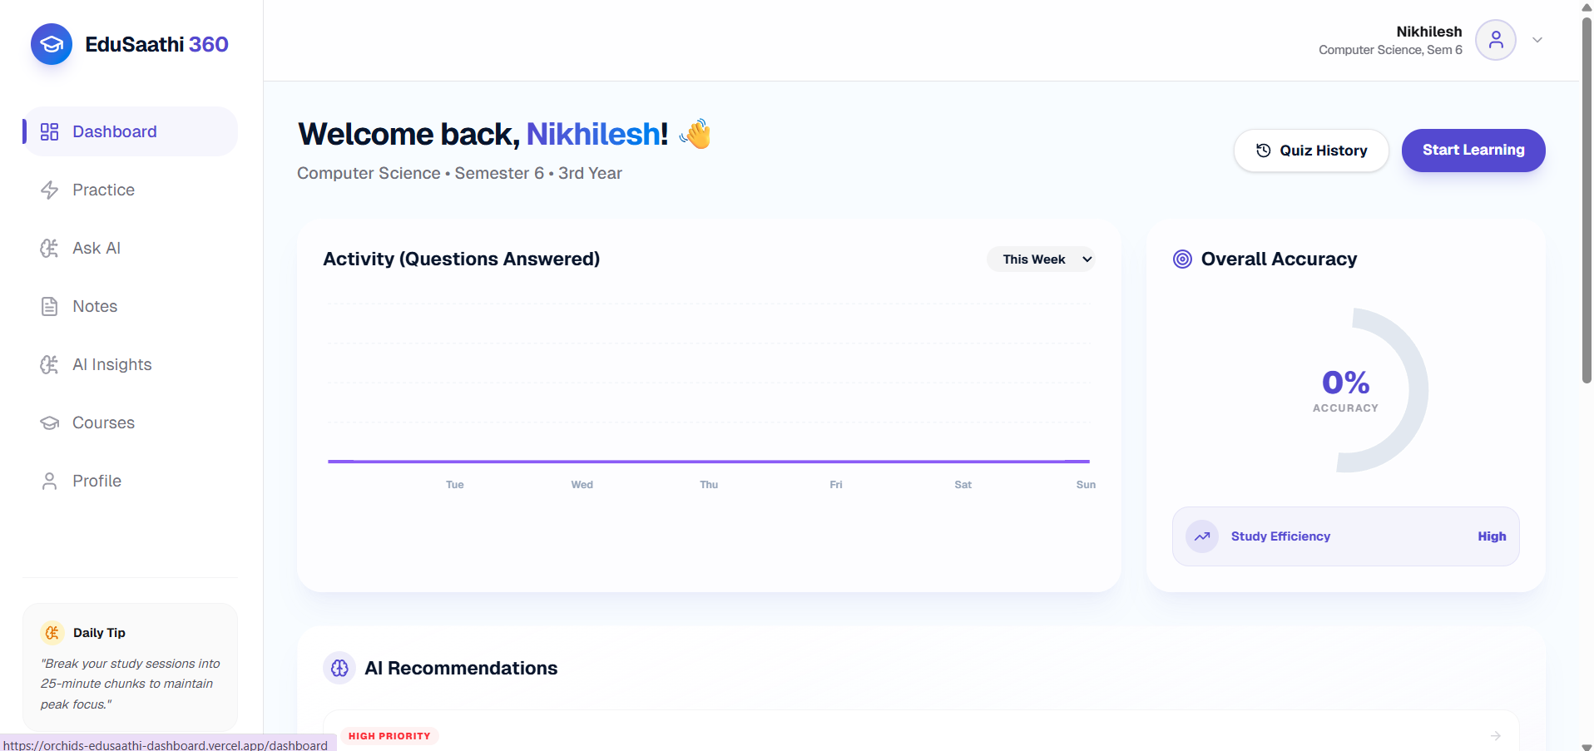Click the user avatar icon at top right

tap(1496, 40)
